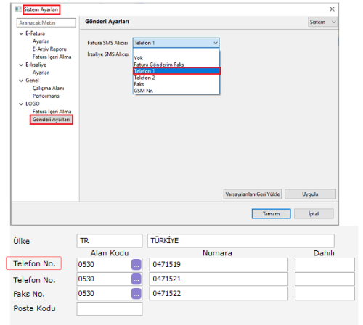Select Yok option in the list

(x=176, y=58)
